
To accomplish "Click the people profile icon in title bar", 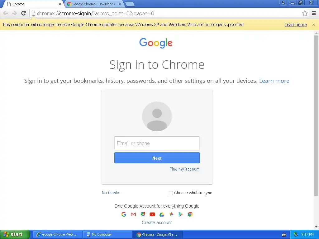I will coord(283,2).
